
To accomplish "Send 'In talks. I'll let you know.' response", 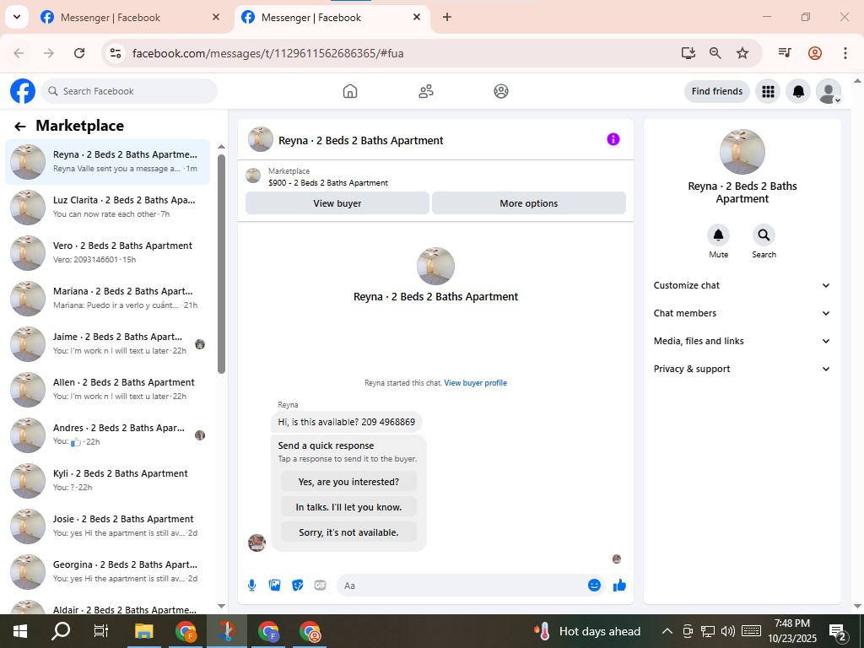I will (348, 507).
